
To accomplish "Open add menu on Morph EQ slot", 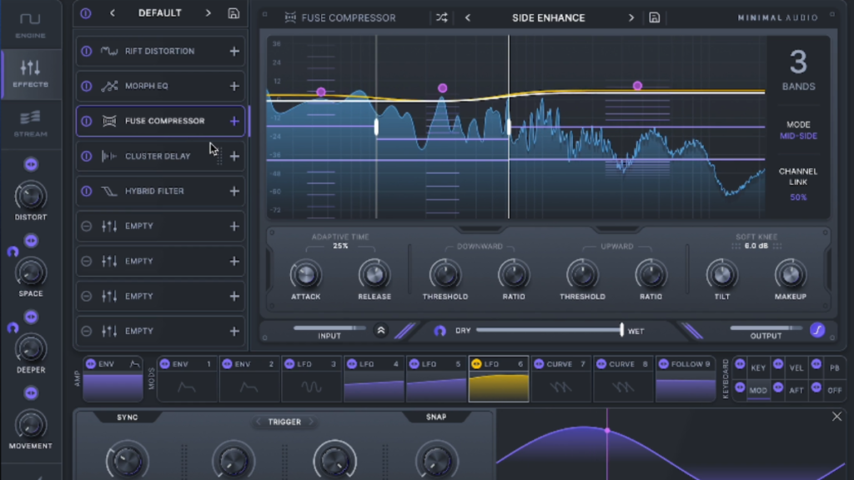I will point(234,86).
